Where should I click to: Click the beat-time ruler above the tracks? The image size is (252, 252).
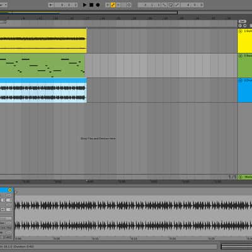coord(118,18)
